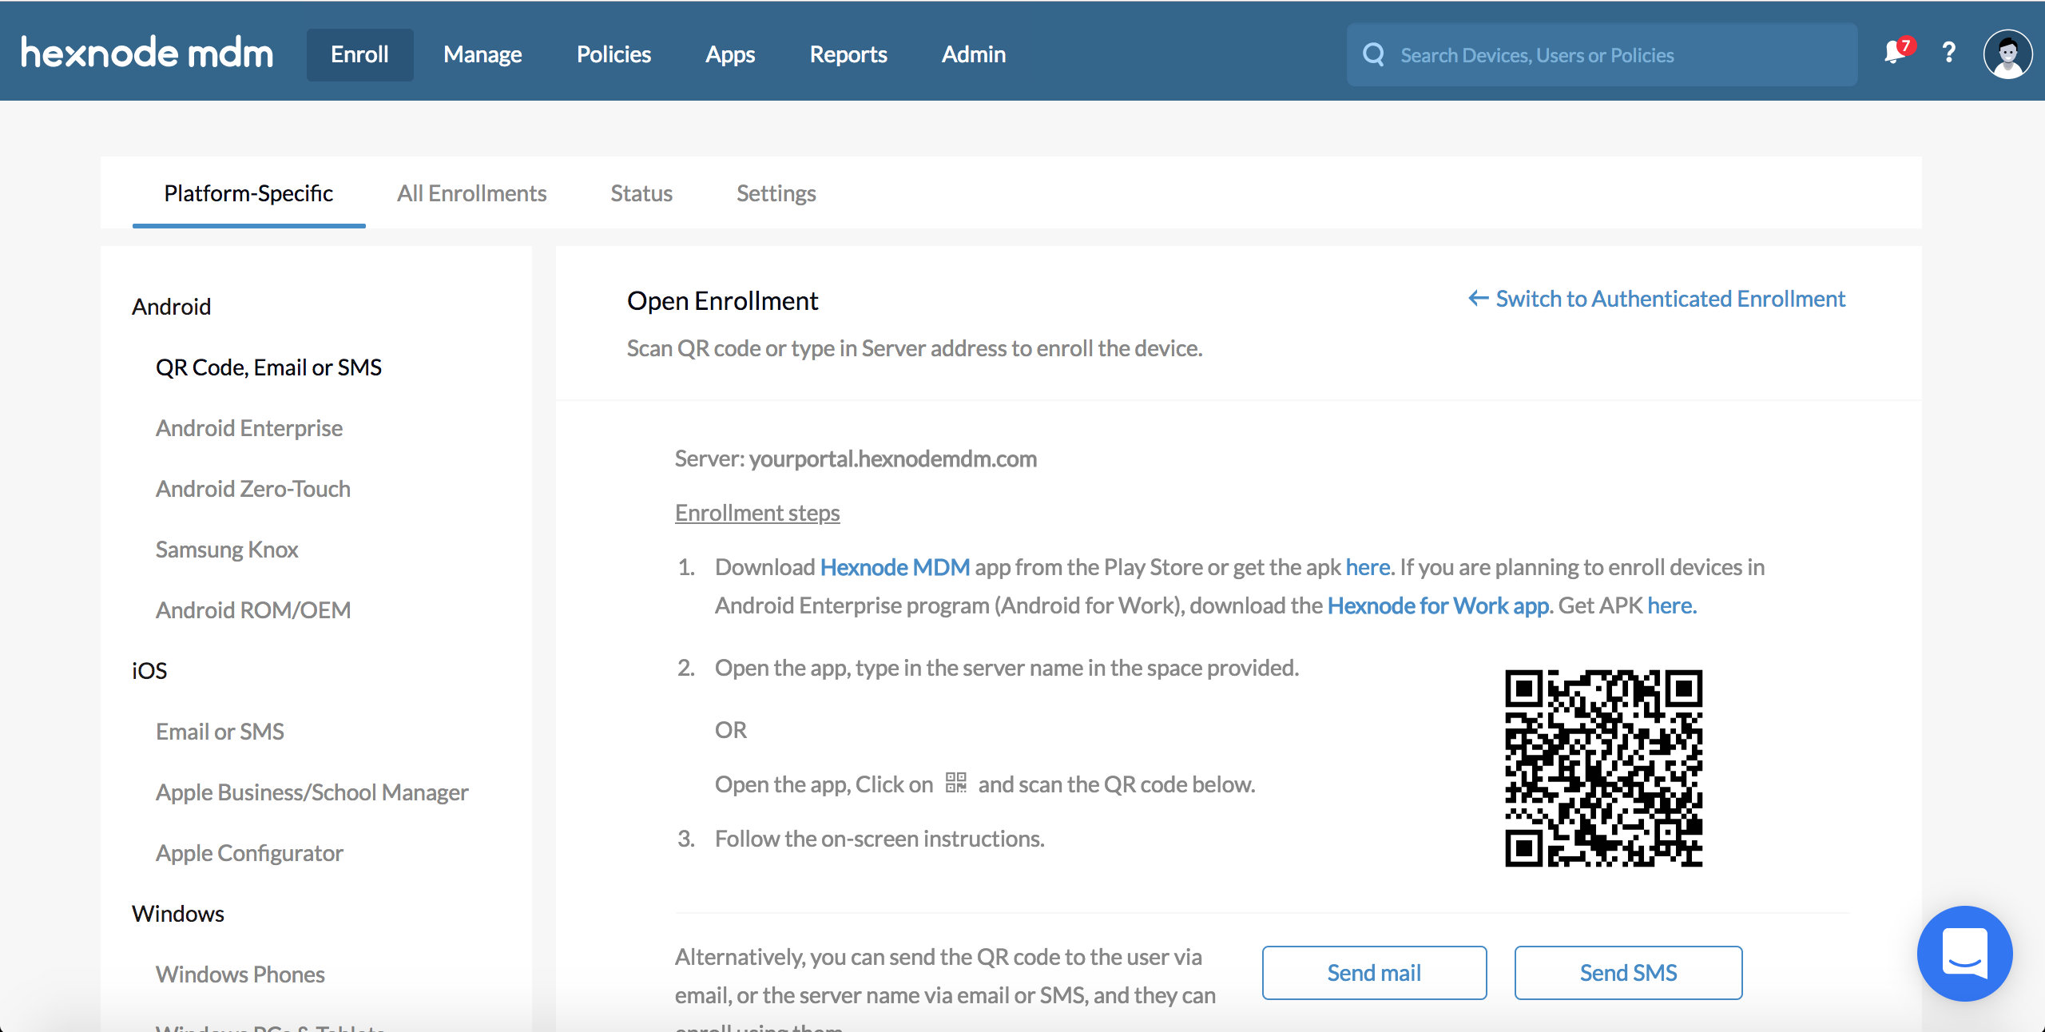The height and width of the screenshot is (1032, 2045).
Task: Open Android Zero-Touch enrollment
Action: (253, 489)
